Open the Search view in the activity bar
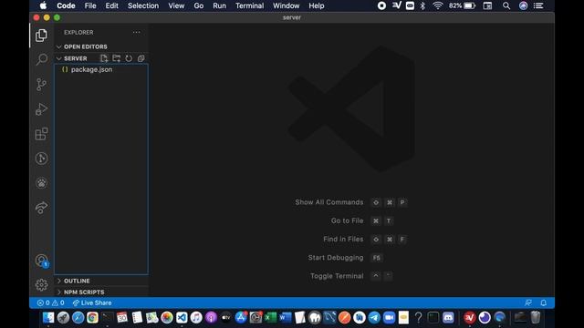The image size is (584, 328). coord(41,59)
